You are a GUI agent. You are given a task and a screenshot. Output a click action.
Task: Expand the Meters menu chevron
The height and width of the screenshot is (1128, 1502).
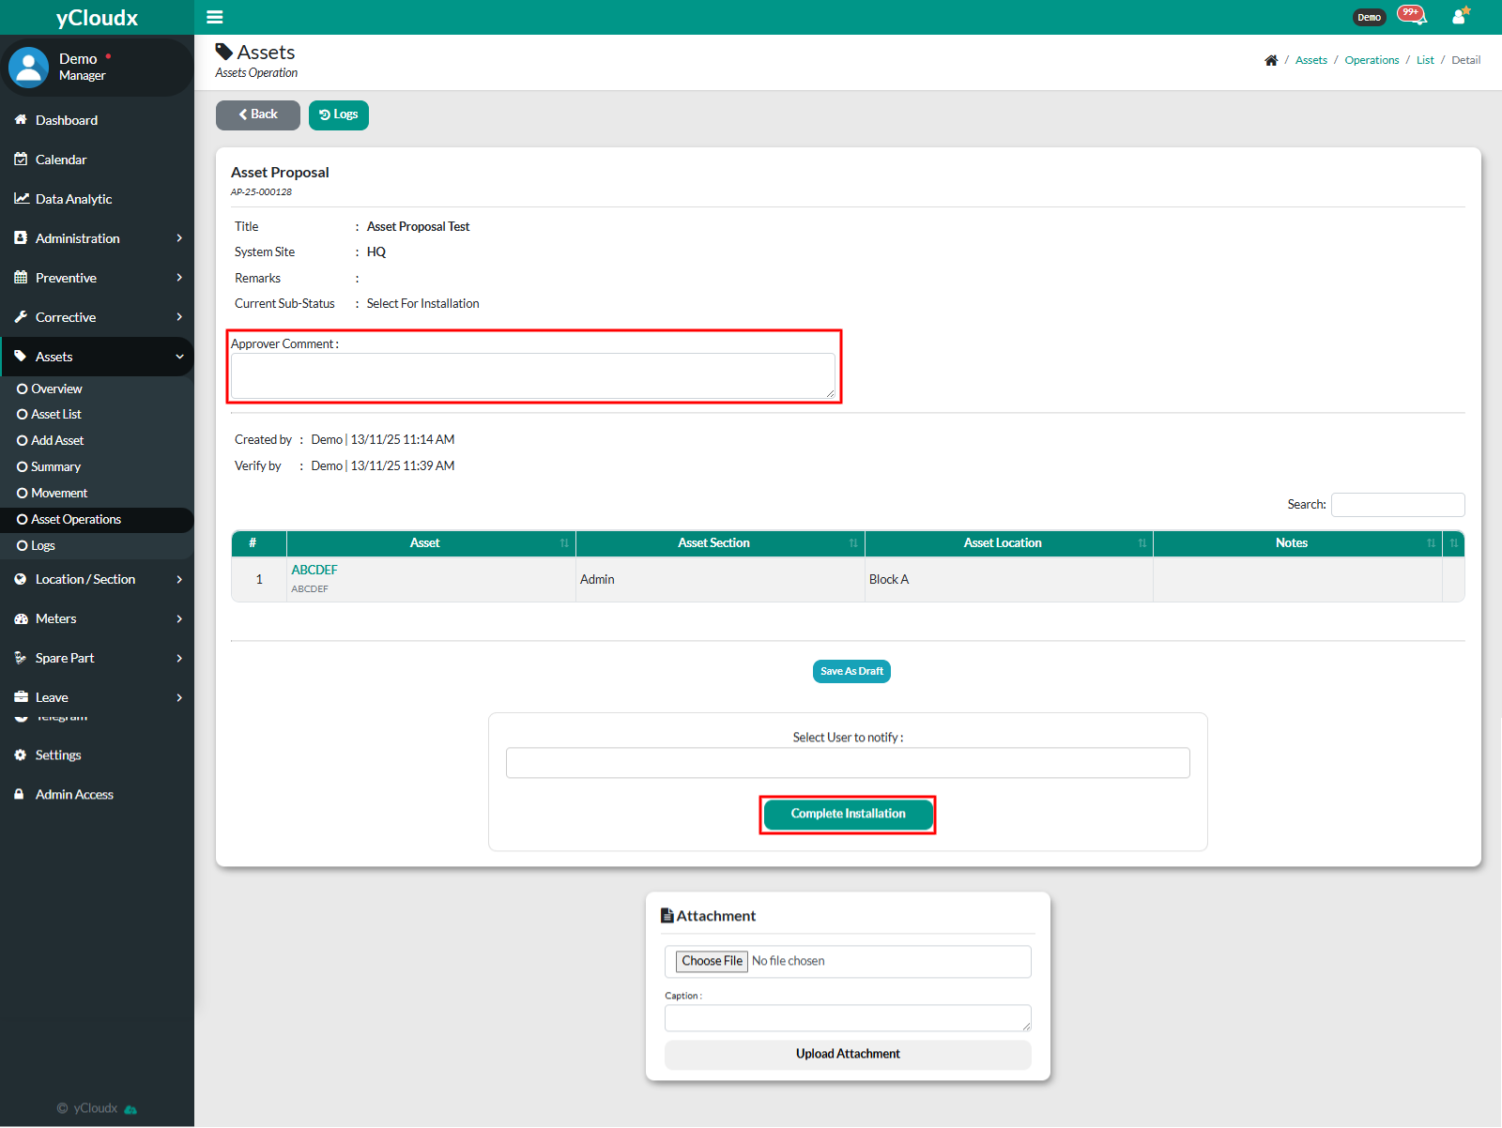click(x=179, y=619)
